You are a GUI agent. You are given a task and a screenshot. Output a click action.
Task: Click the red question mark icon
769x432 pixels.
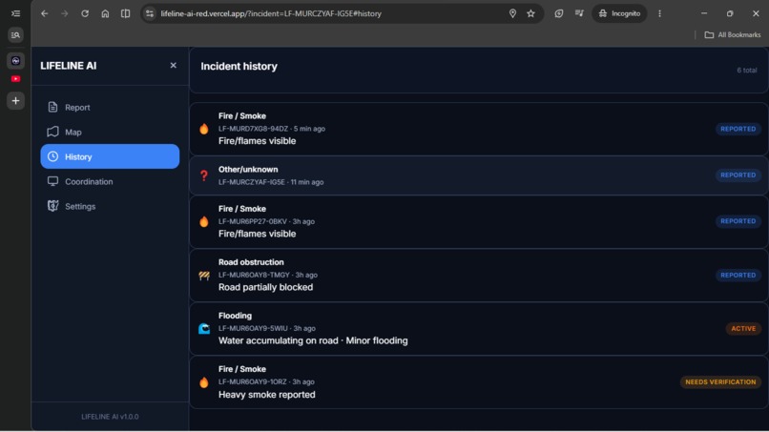[204, 175]
